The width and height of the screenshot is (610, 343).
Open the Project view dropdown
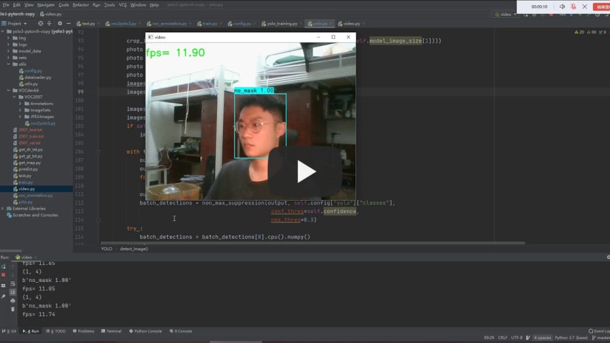coord(15,24)
